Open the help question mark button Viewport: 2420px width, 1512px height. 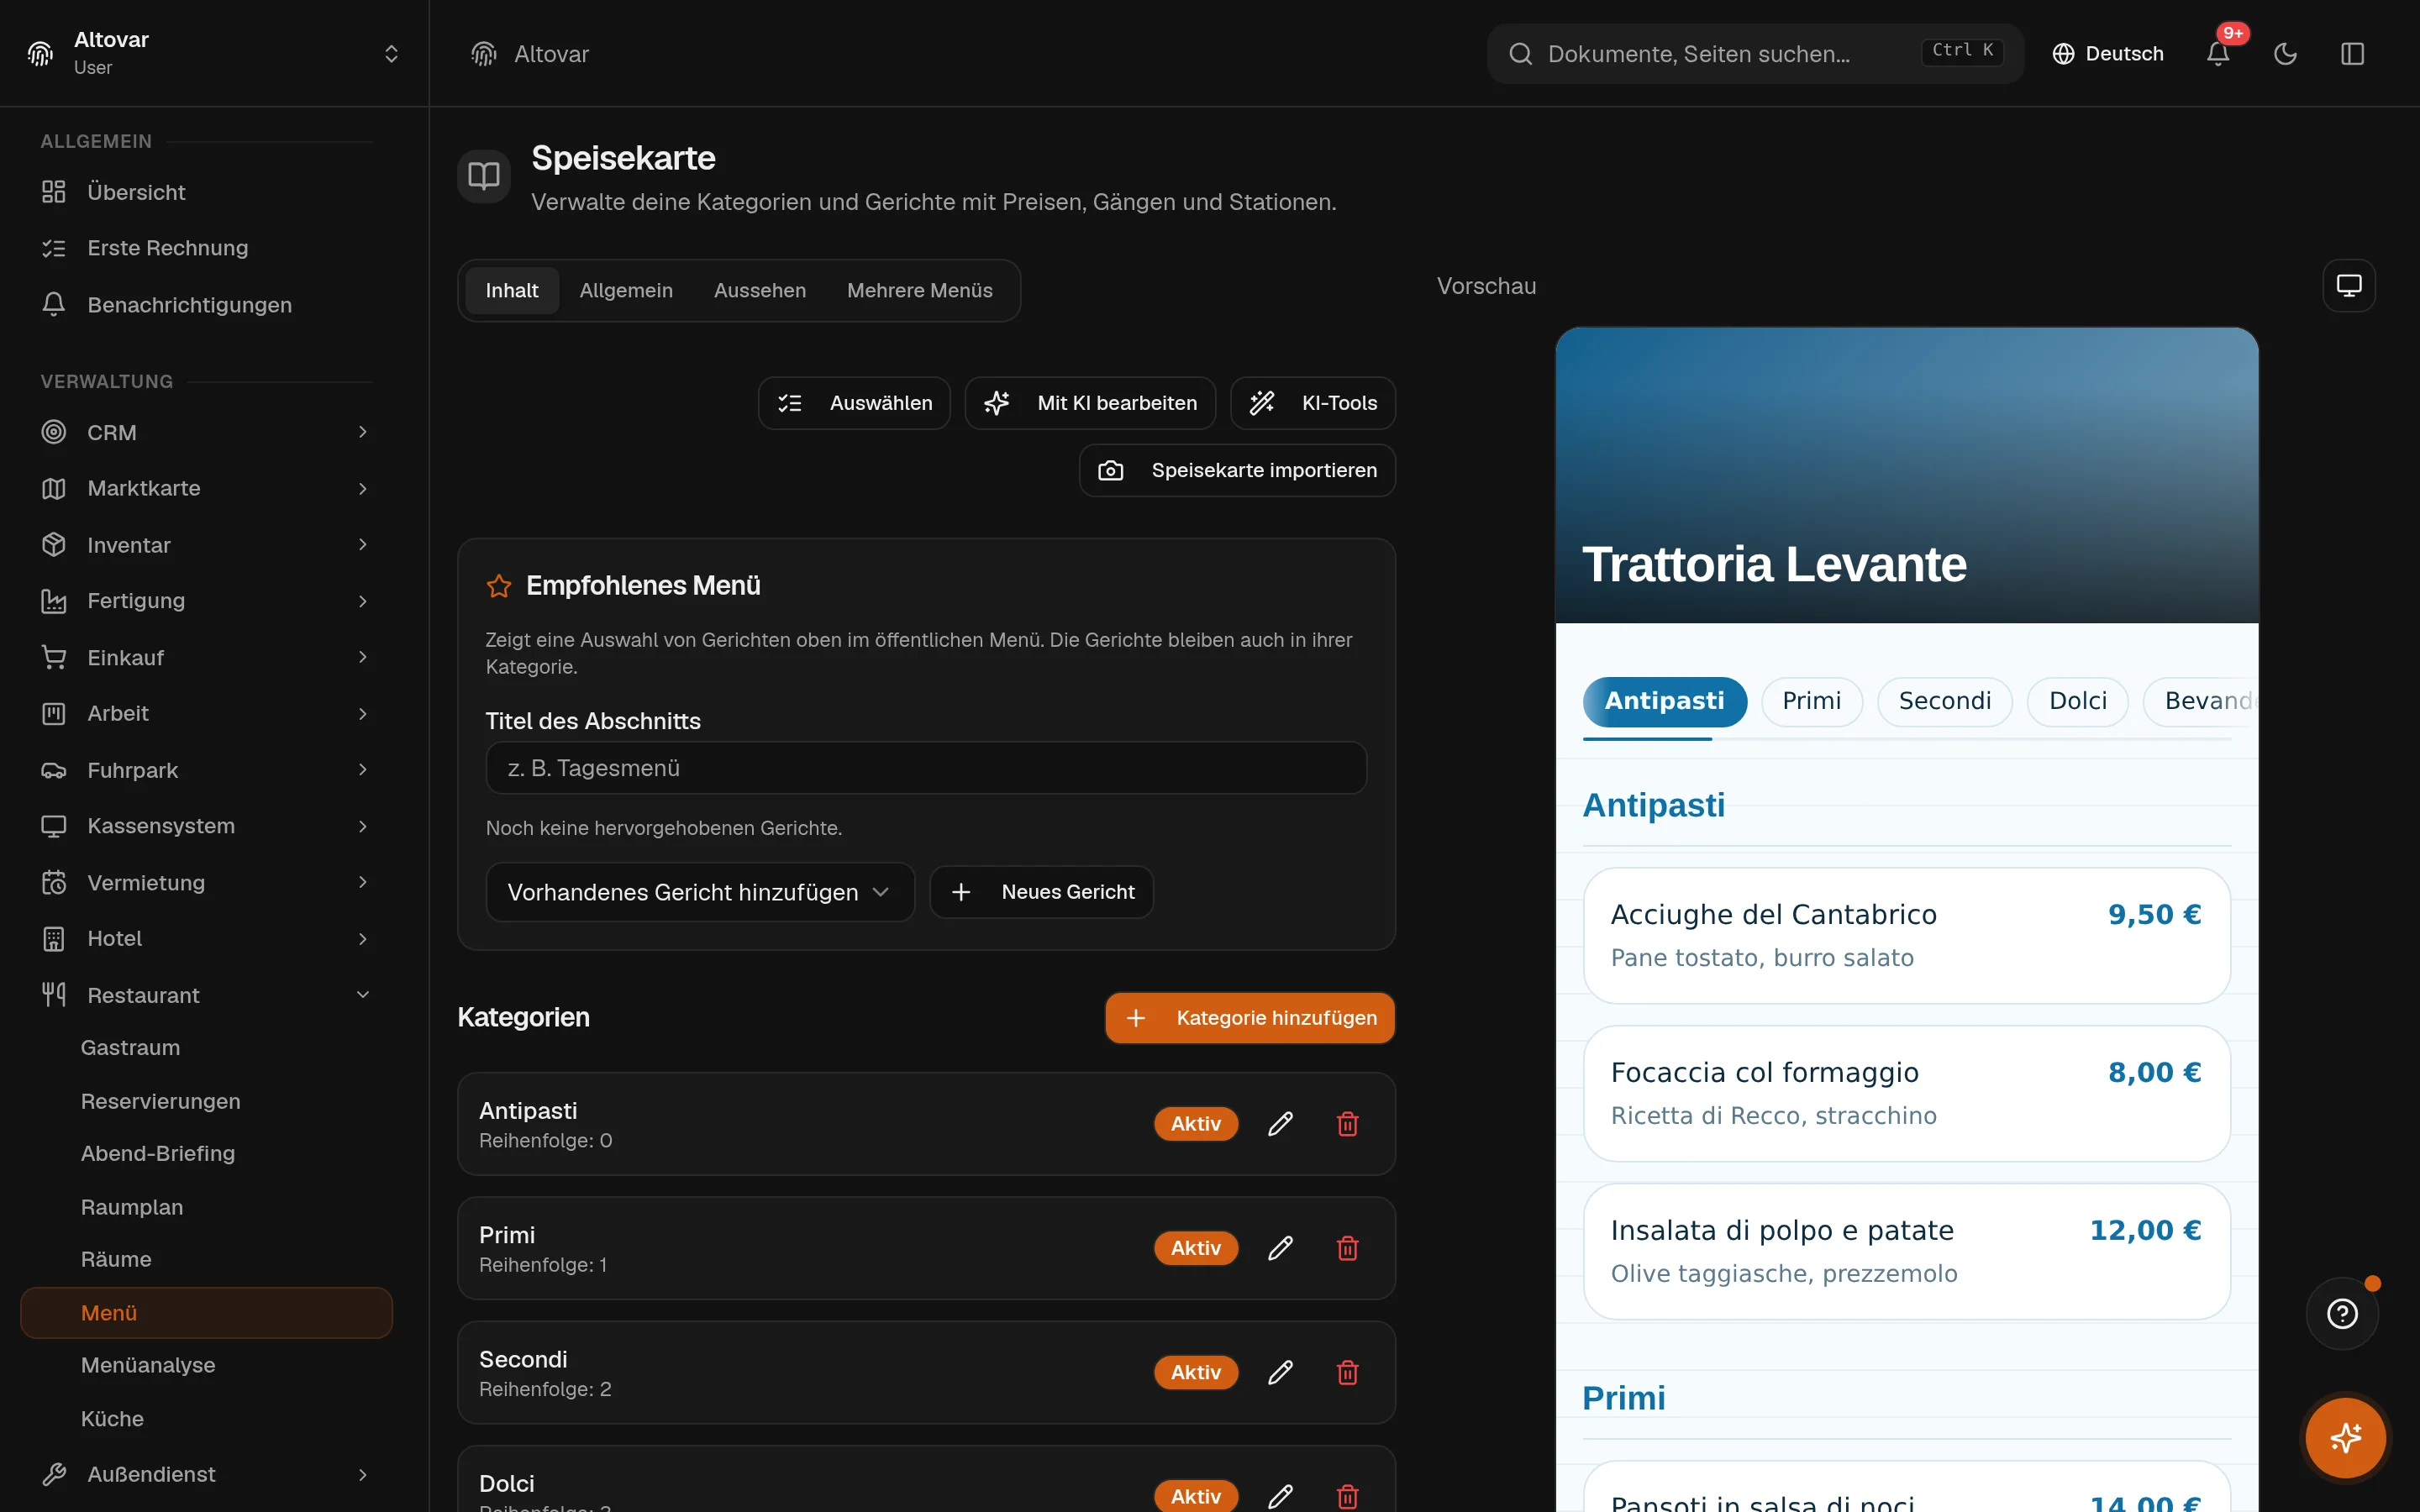point(2342,1313)
